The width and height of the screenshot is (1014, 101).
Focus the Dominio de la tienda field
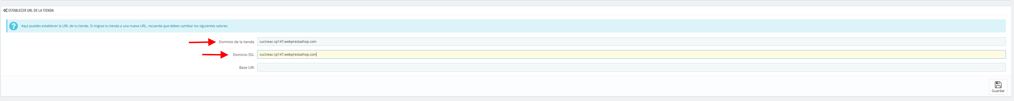631,42
